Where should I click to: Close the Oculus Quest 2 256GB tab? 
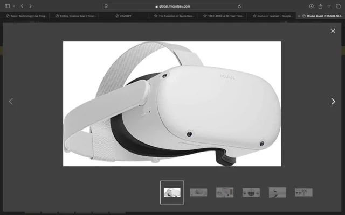pyautogui.click(x=299, y=16)
